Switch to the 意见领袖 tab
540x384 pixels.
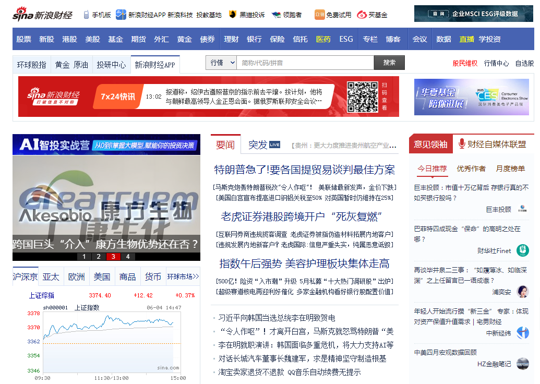(430, 145)
